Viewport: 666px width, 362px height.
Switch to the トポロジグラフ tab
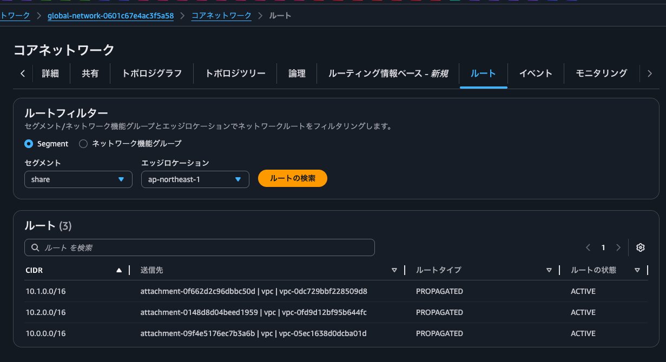tap(151, 73)
